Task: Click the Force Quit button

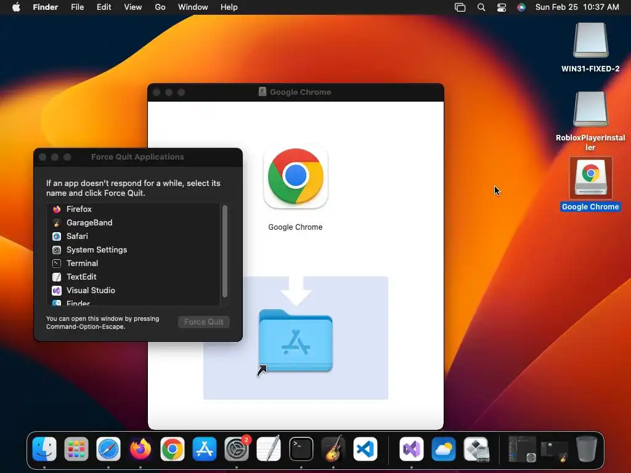Action: click(x=203, y=321)
